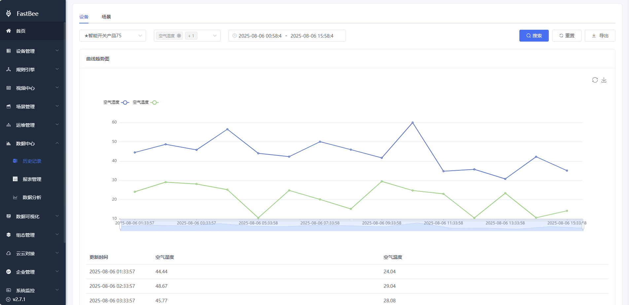Screen dimensions: 629x305
Task: Click the left handle of chart zoom slider
Action: point(121,225)
